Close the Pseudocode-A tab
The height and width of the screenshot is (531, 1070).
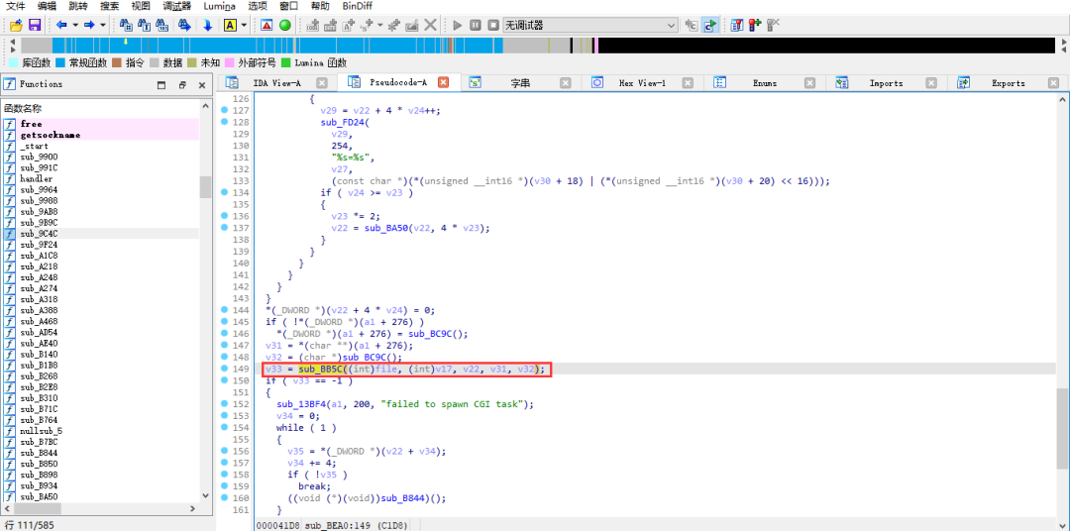(x=443, y=82)
